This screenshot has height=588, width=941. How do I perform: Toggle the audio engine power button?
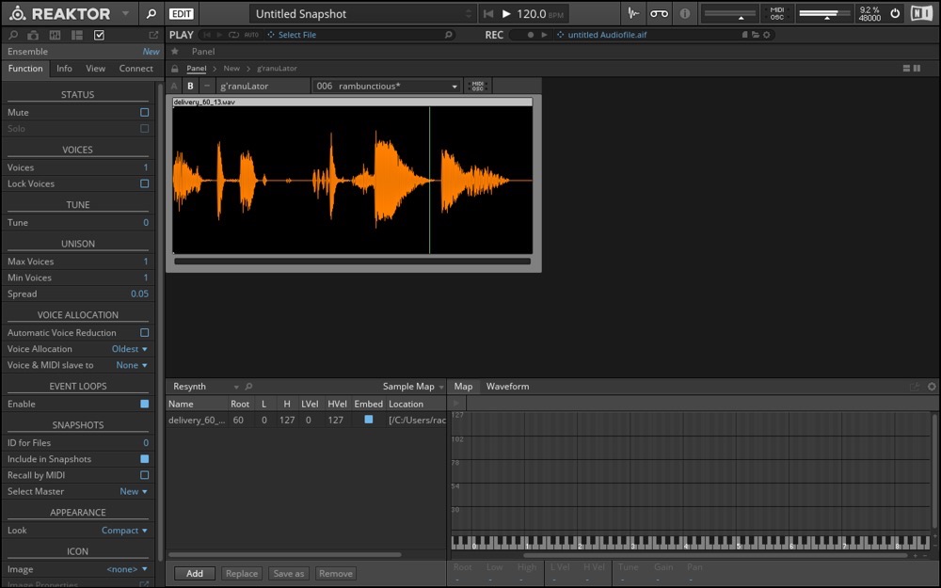pos(895,13)
